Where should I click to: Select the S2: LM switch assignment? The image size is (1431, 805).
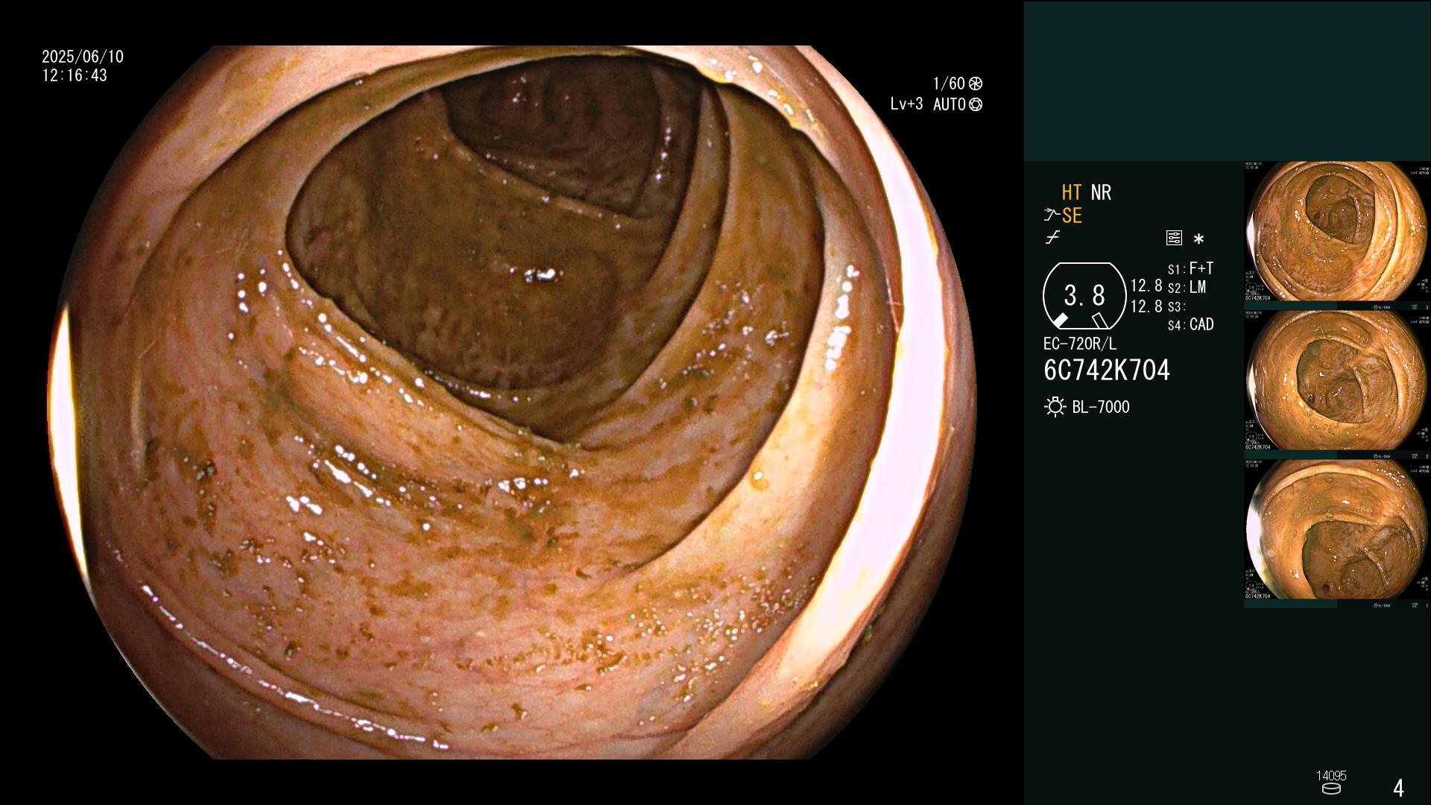click(x=1187, y=288)
